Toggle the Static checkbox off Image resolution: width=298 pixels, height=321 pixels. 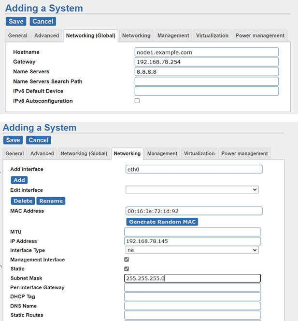click(127, 268)
